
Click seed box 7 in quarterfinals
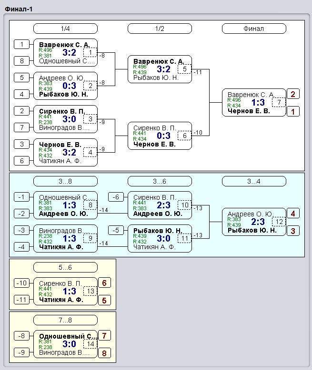22,127
